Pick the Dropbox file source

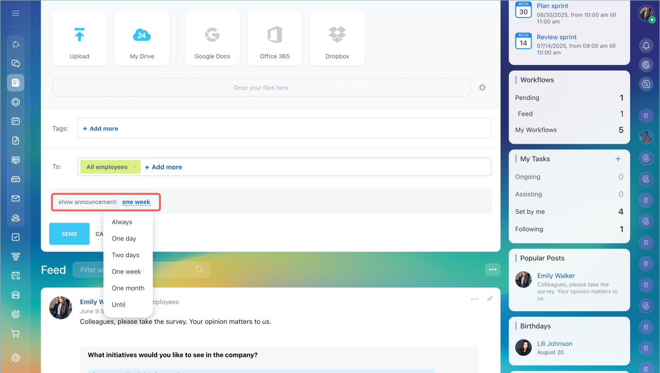point(337,39)
